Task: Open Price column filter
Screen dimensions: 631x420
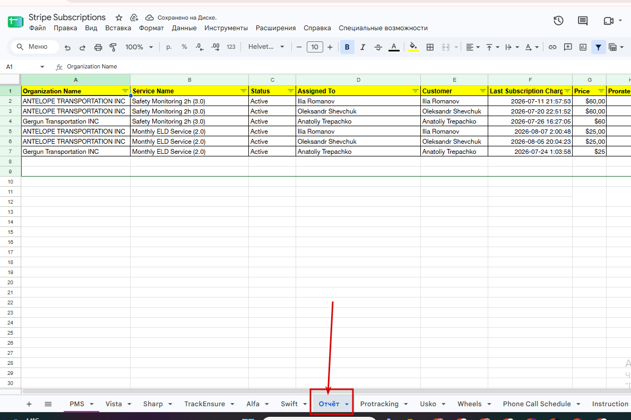Action: (601, 91)
